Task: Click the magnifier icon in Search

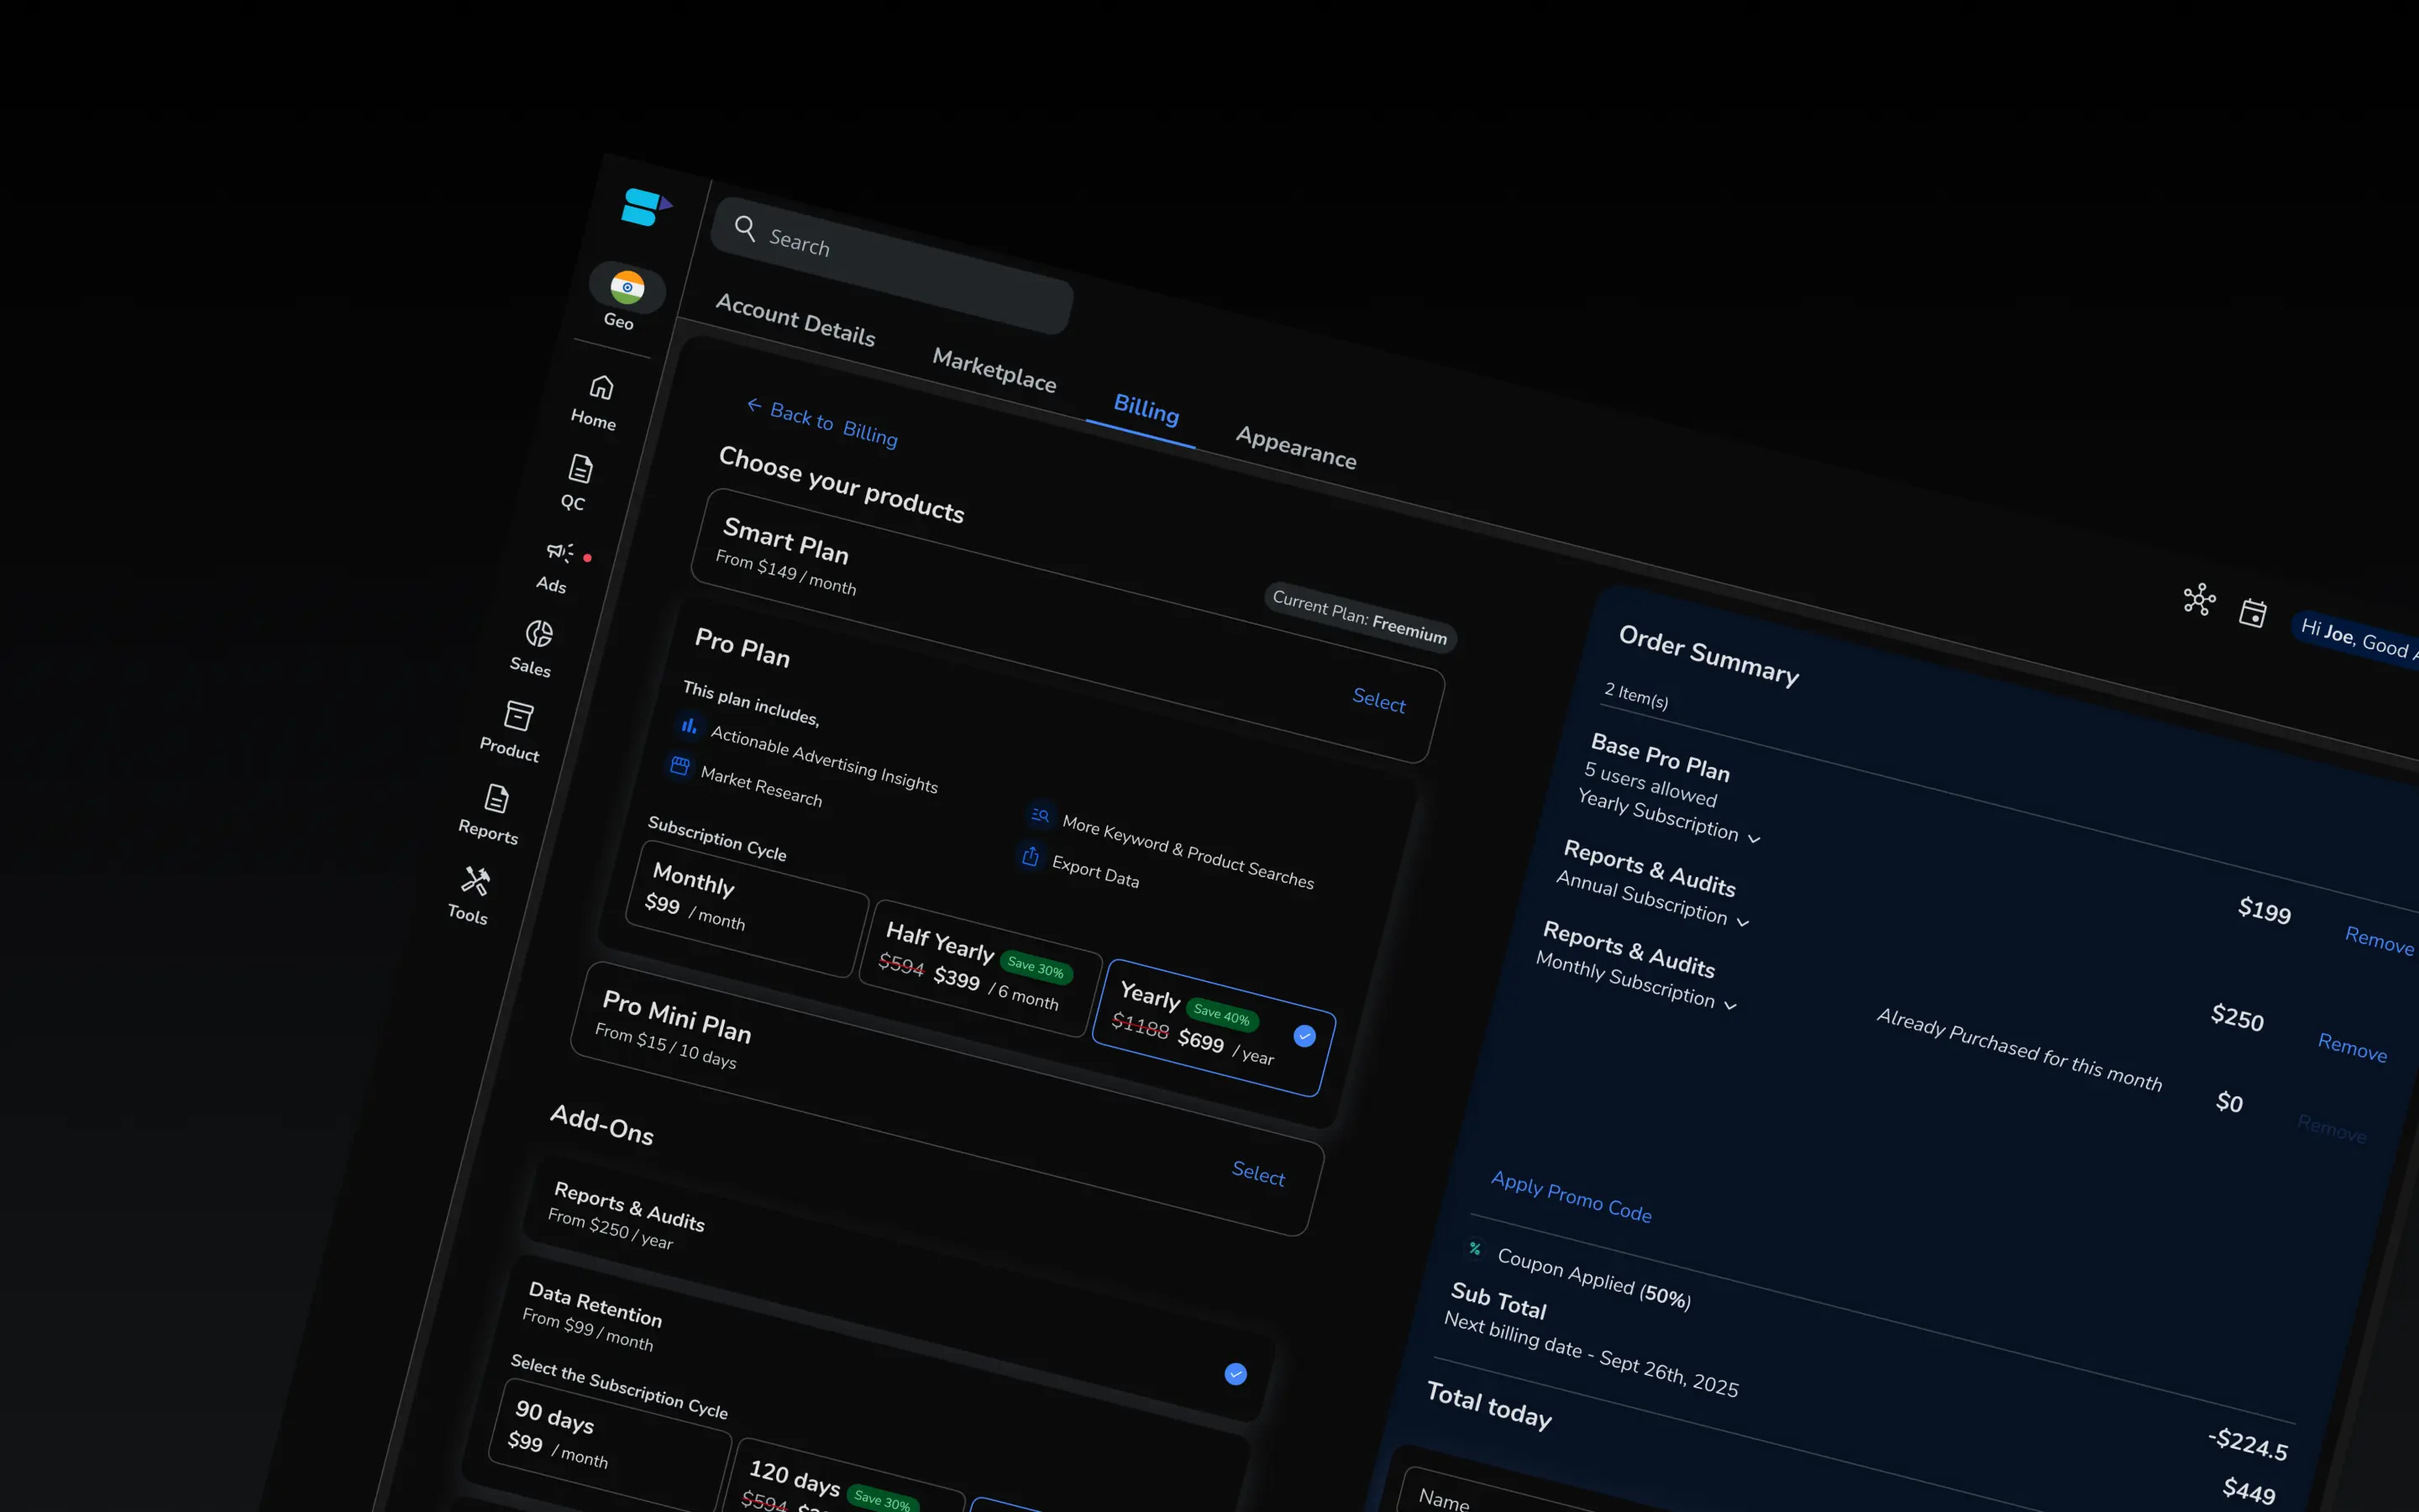Action: (745, 229)
